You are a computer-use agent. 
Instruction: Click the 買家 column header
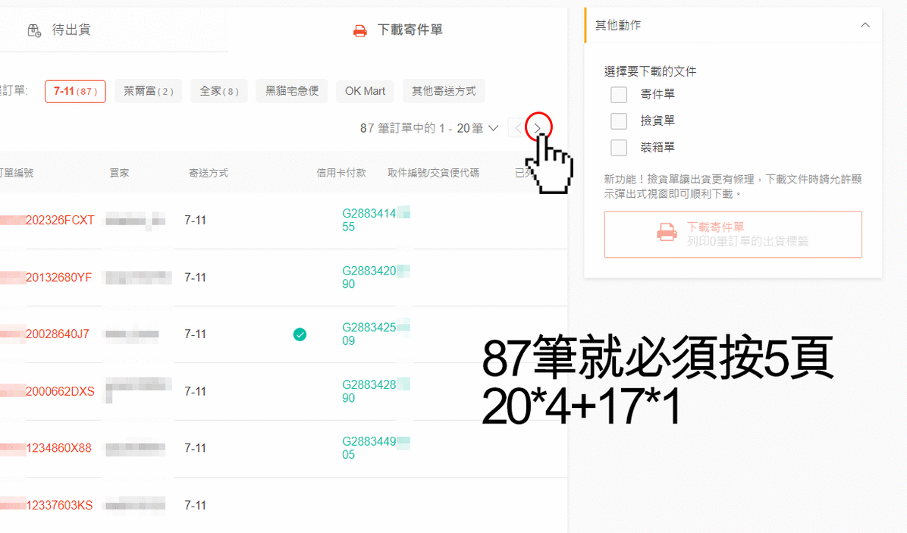coord(119,173)
